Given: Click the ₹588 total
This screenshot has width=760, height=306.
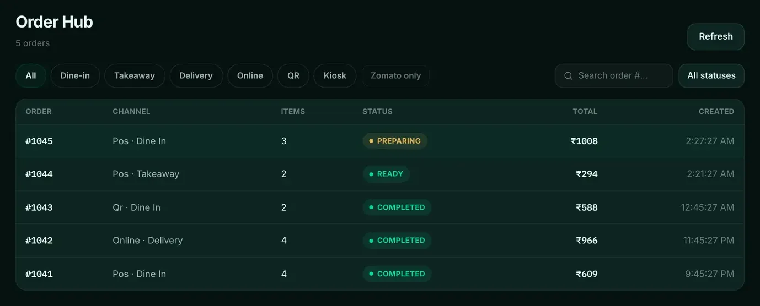Looking at the screenshot, I should [587, 207].
